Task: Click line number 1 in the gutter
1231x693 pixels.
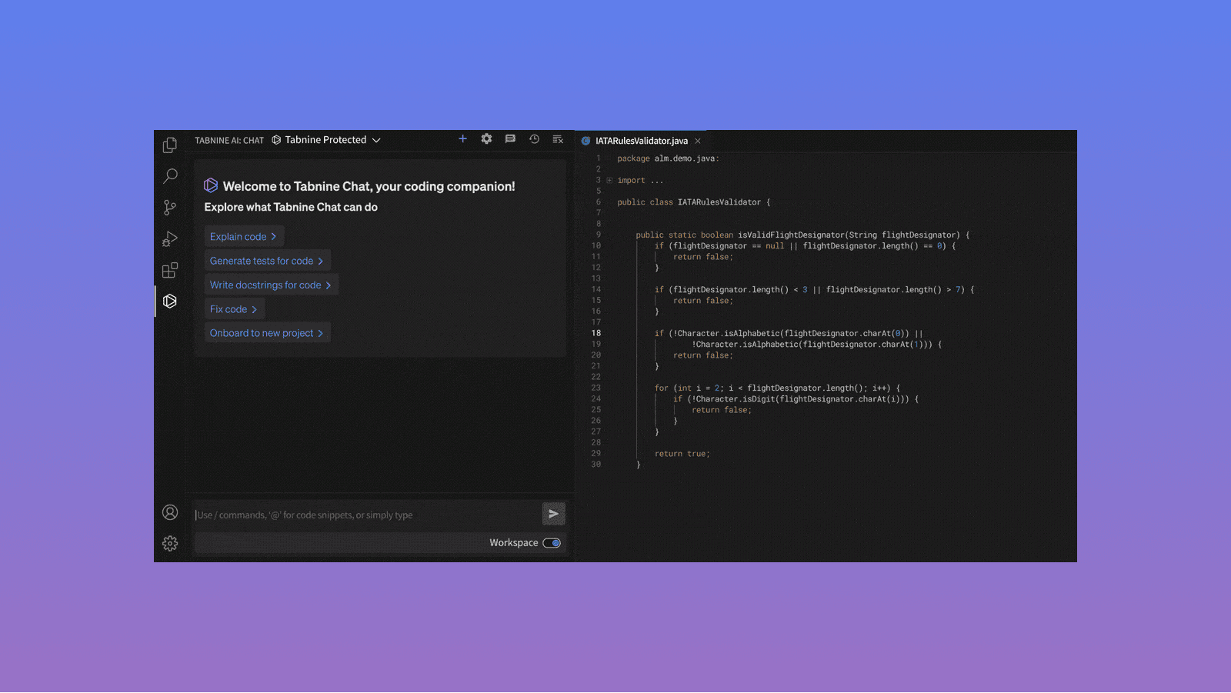Action: coord(598,158)
